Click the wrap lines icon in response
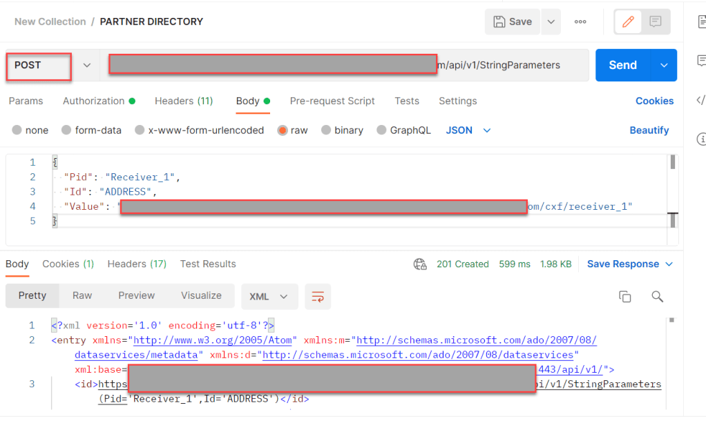Screen dimensions: 706x421 [318, 296]
